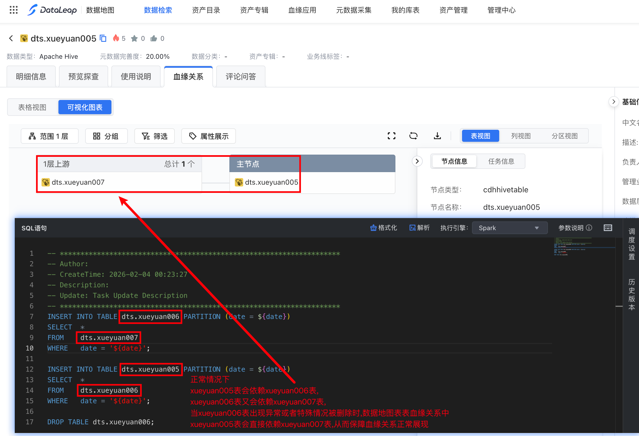This screenshot has width=639, height=436.
Task: Collapse the node info side panel chevron
Action: point(417,161)
